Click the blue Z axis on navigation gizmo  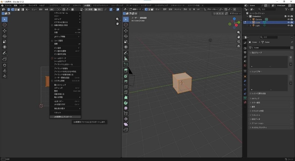tap(234, 19)
